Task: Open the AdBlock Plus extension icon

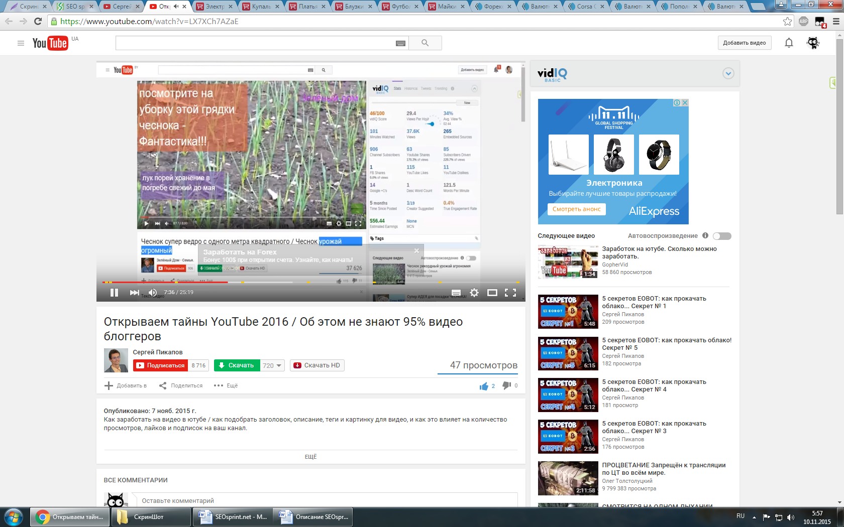Action: [803, 21]
